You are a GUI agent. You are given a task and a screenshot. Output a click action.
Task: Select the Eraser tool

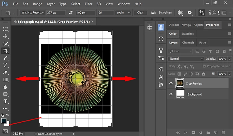pyautogui.click(x=5, y=72)
